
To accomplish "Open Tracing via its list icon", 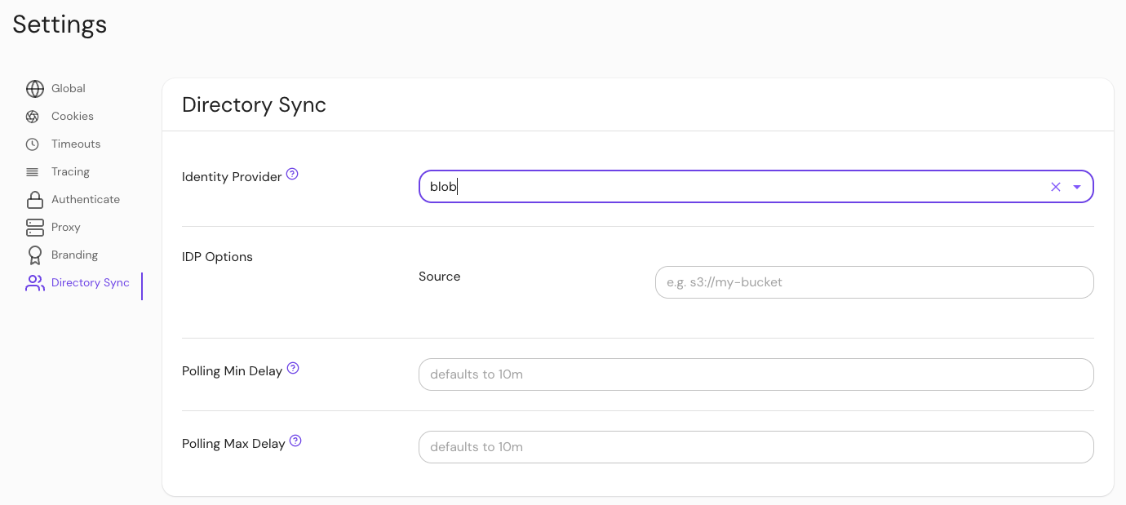I will point(34,171).
